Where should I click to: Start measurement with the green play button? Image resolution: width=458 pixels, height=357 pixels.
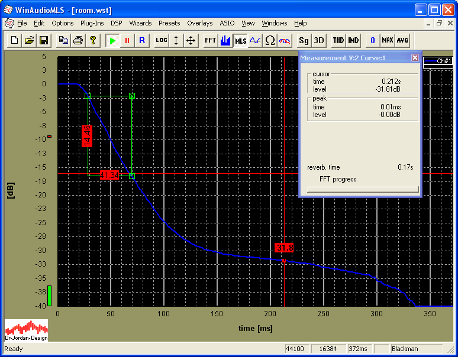click(x=112, y=40)
